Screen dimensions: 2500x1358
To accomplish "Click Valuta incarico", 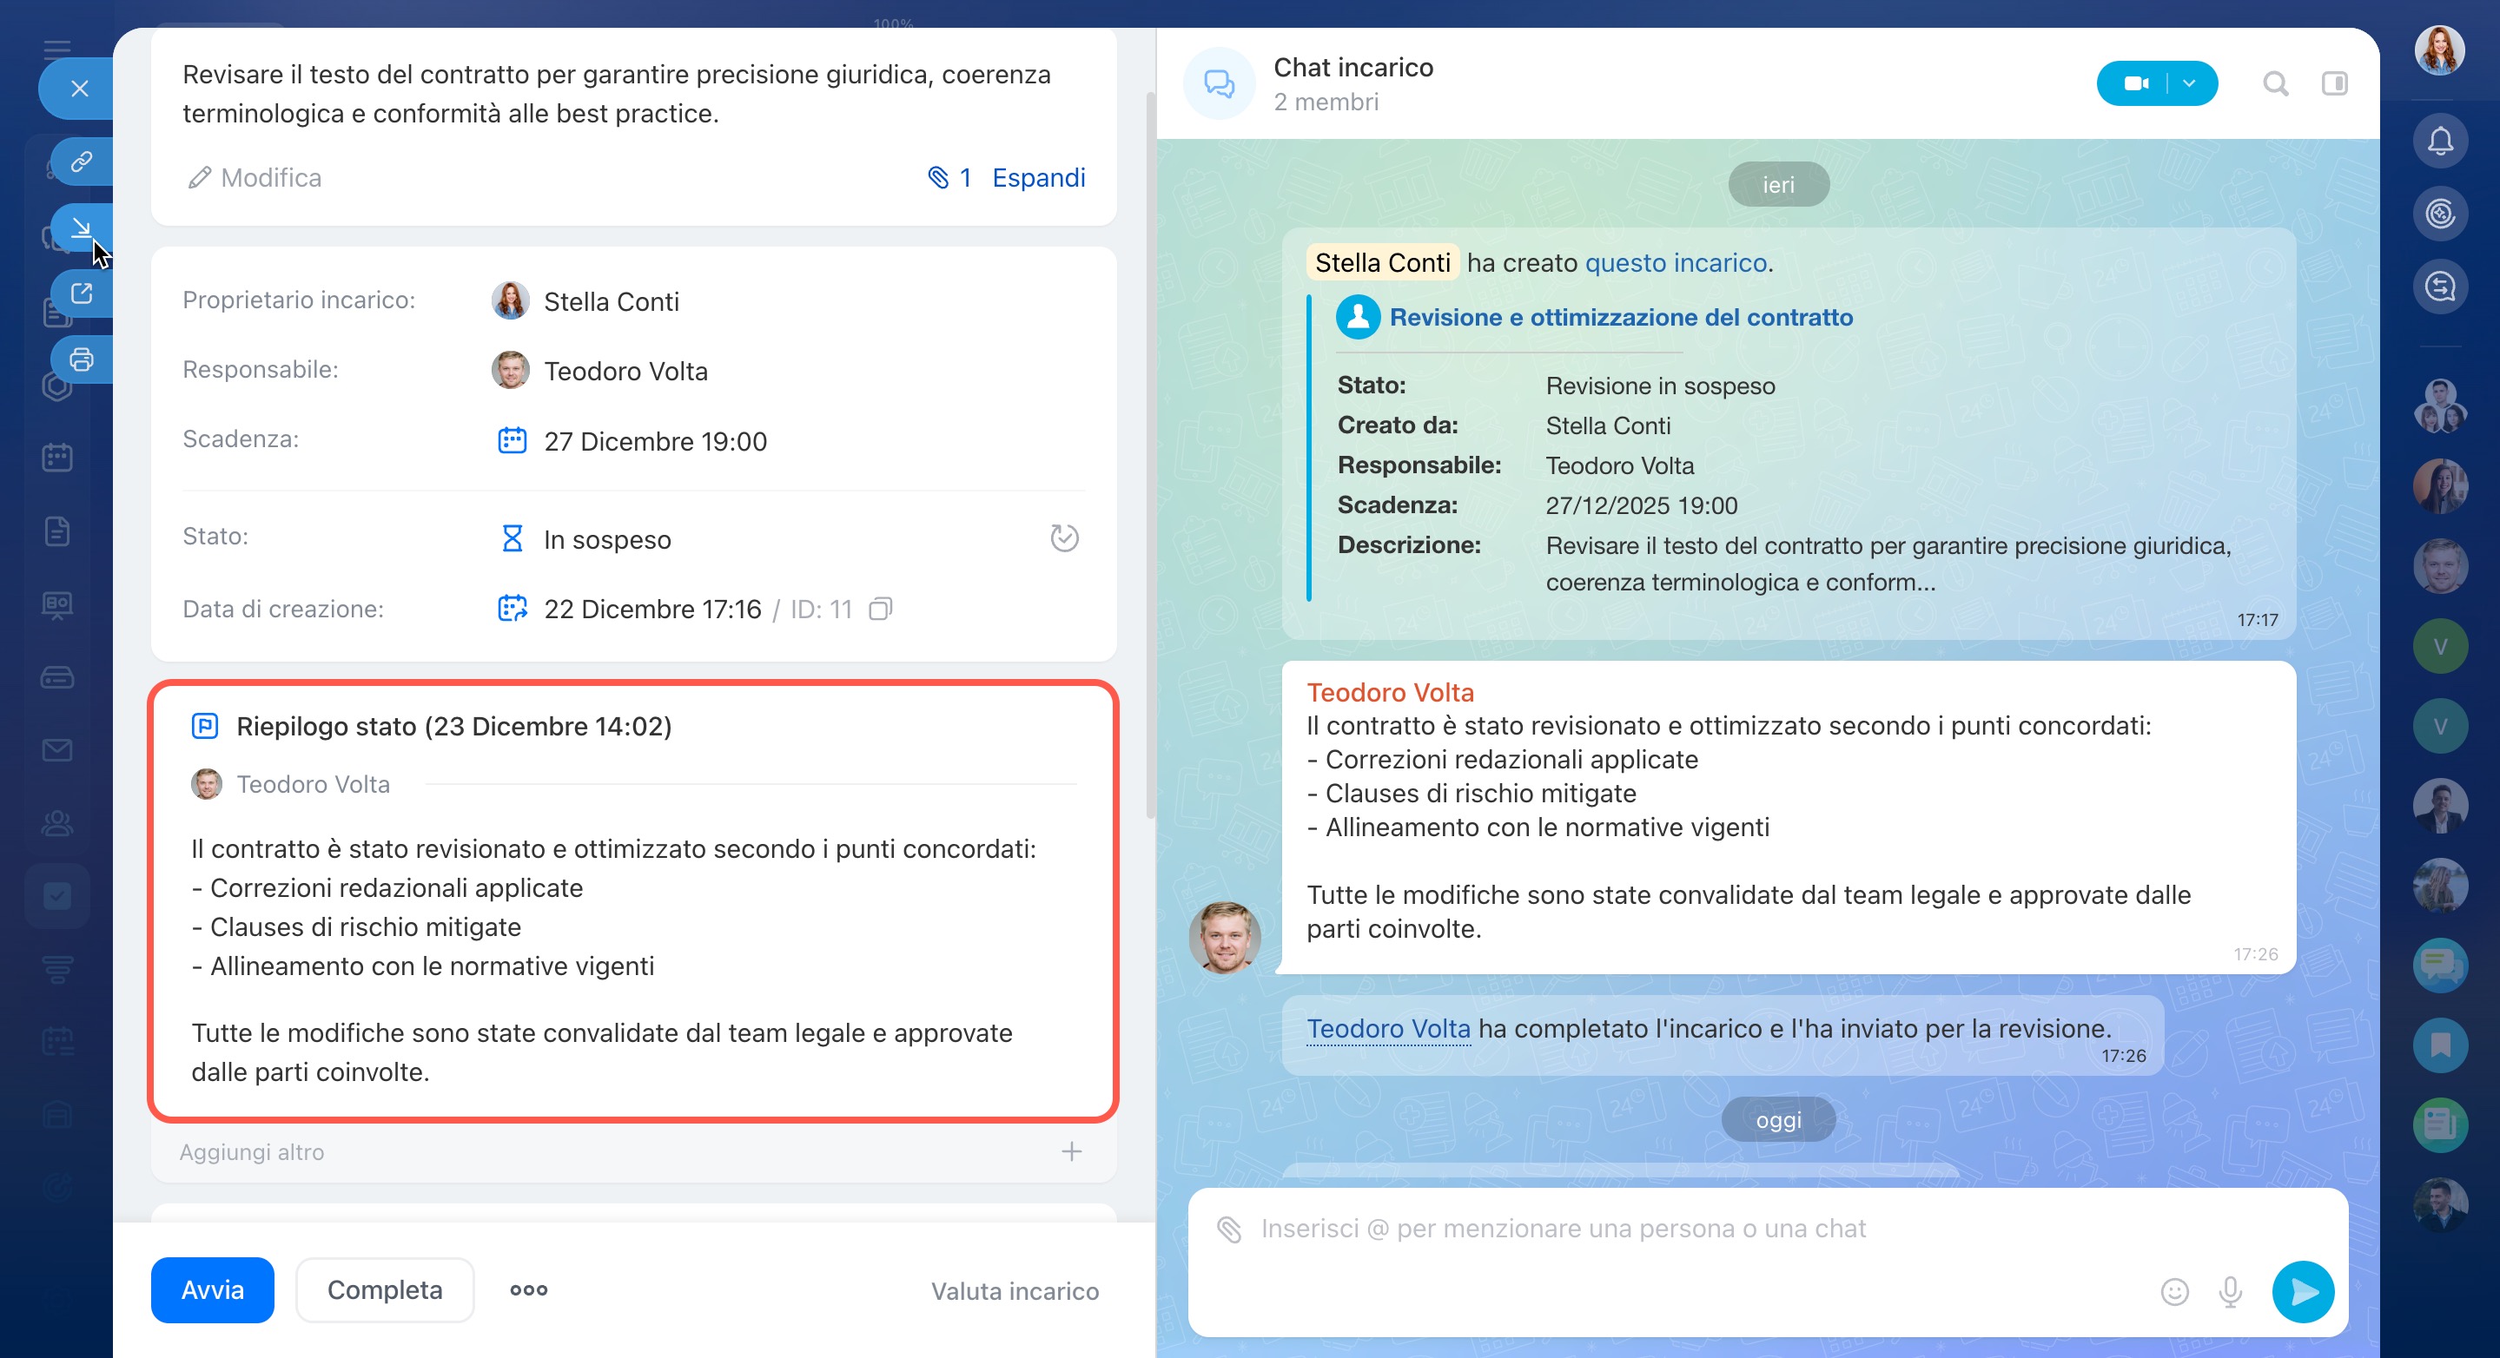I will coord(1015,1291).
